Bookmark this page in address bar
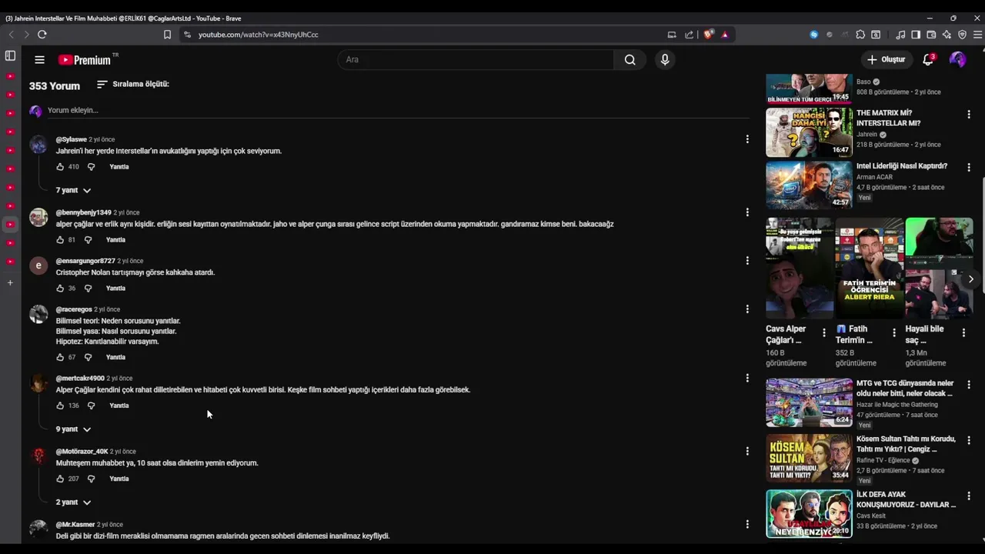985x554 pixels. pos(167,35)
